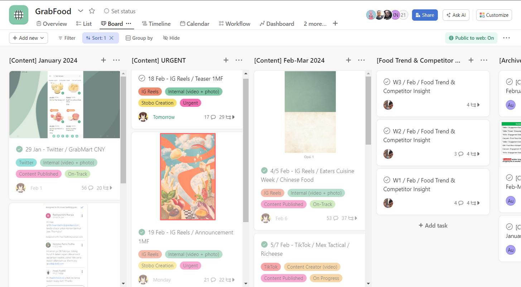Screen dimensions: 521x287
Task: Click Public to web: On indicator
Action: (x=471, y=38)
